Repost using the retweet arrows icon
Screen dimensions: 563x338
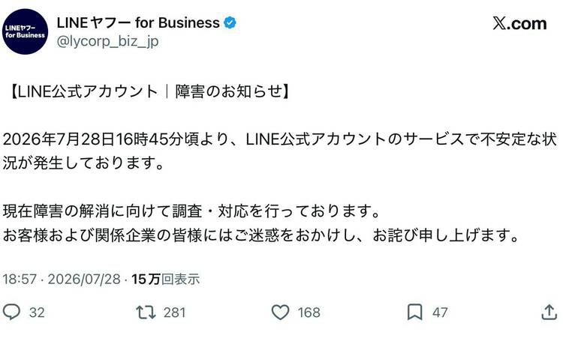pos(146,313)
